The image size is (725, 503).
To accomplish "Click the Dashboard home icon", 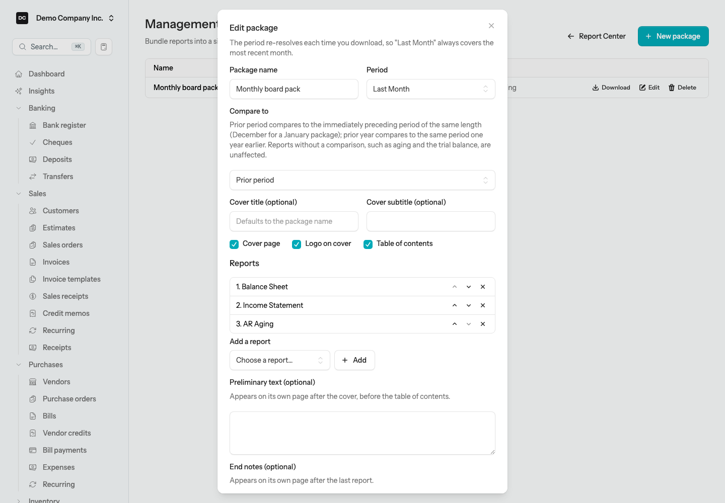I will (19, 74).
